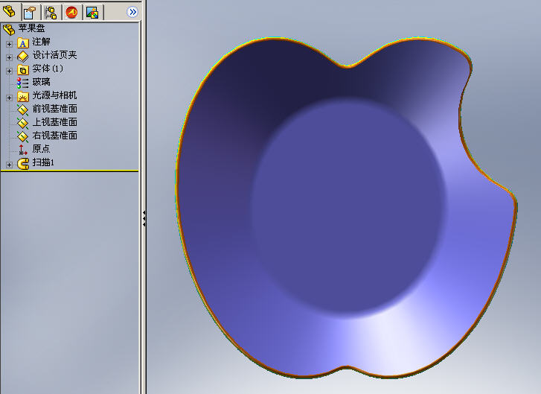
Task: Switch to the PropertyManager tab
Action: (x=30, y=13)
